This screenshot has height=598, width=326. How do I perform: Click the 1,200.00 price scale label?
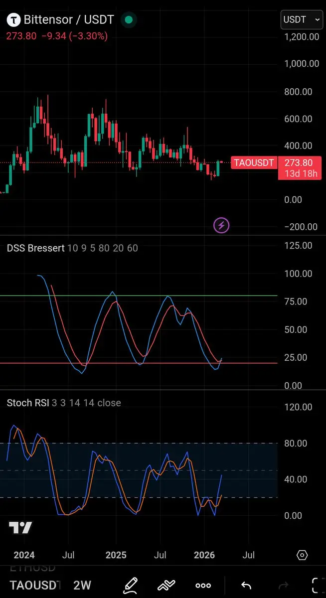pyautogui.click(x=302, y=36)
